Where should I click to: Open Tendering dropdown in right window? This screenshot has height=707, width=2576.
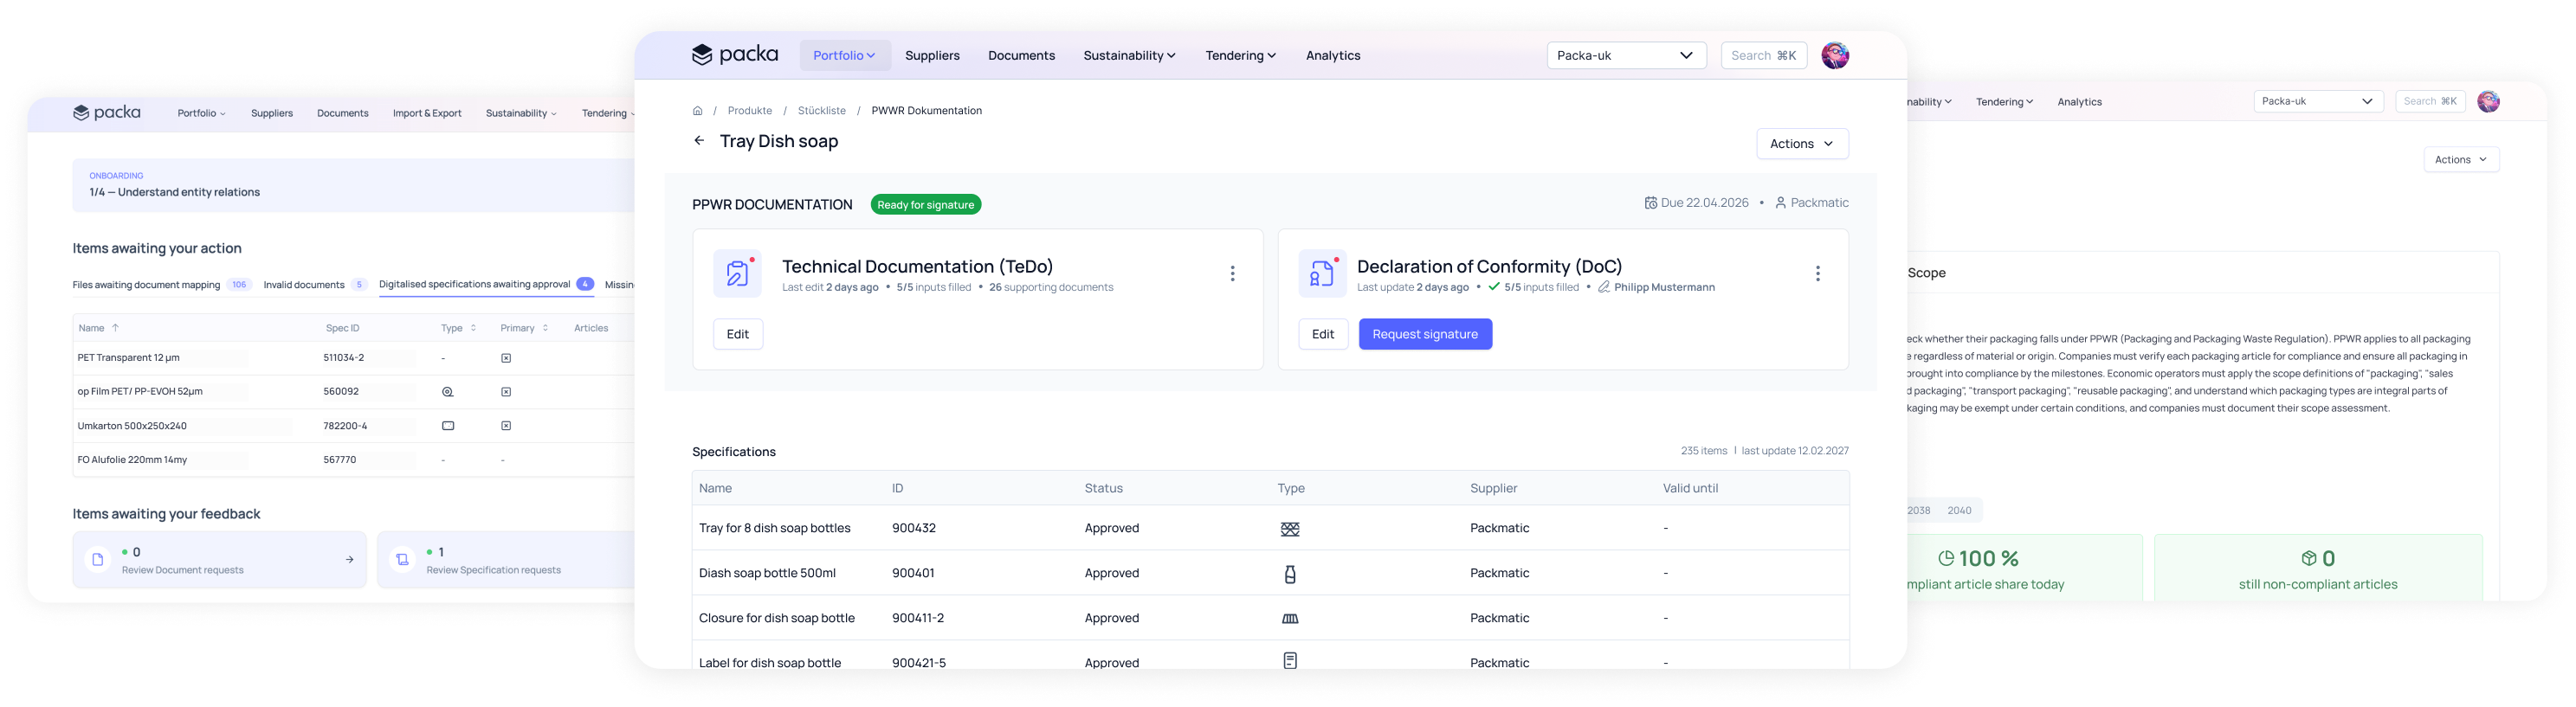(x=2004, y=102)
